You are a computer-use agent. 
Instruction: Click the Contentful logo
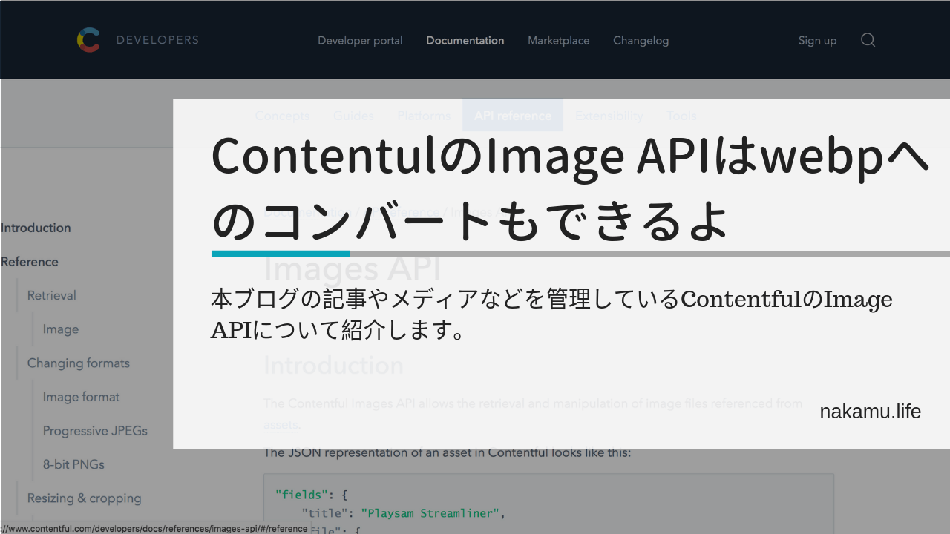click(88, 40)
